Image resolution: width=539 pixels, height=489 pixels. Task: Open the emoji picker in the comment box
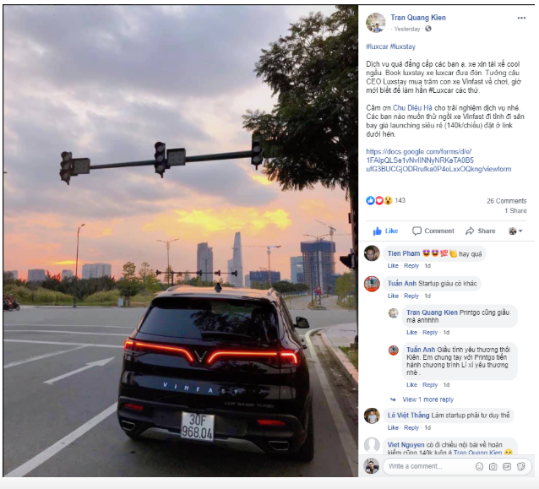pyautogui.click(x=479, y=466)
